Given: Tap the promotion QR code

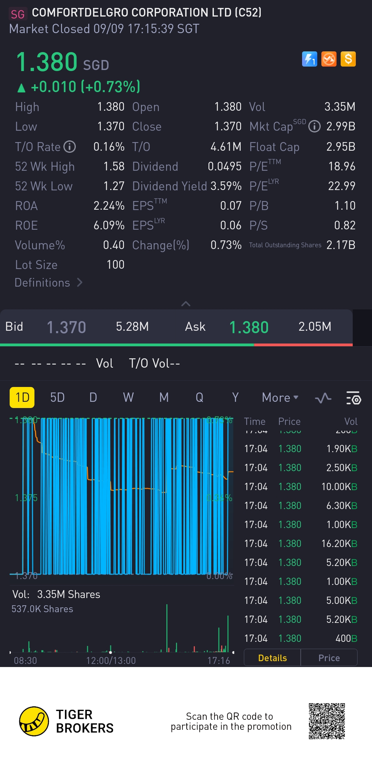Looking at the screenshot, I should (x=327, y=721).
